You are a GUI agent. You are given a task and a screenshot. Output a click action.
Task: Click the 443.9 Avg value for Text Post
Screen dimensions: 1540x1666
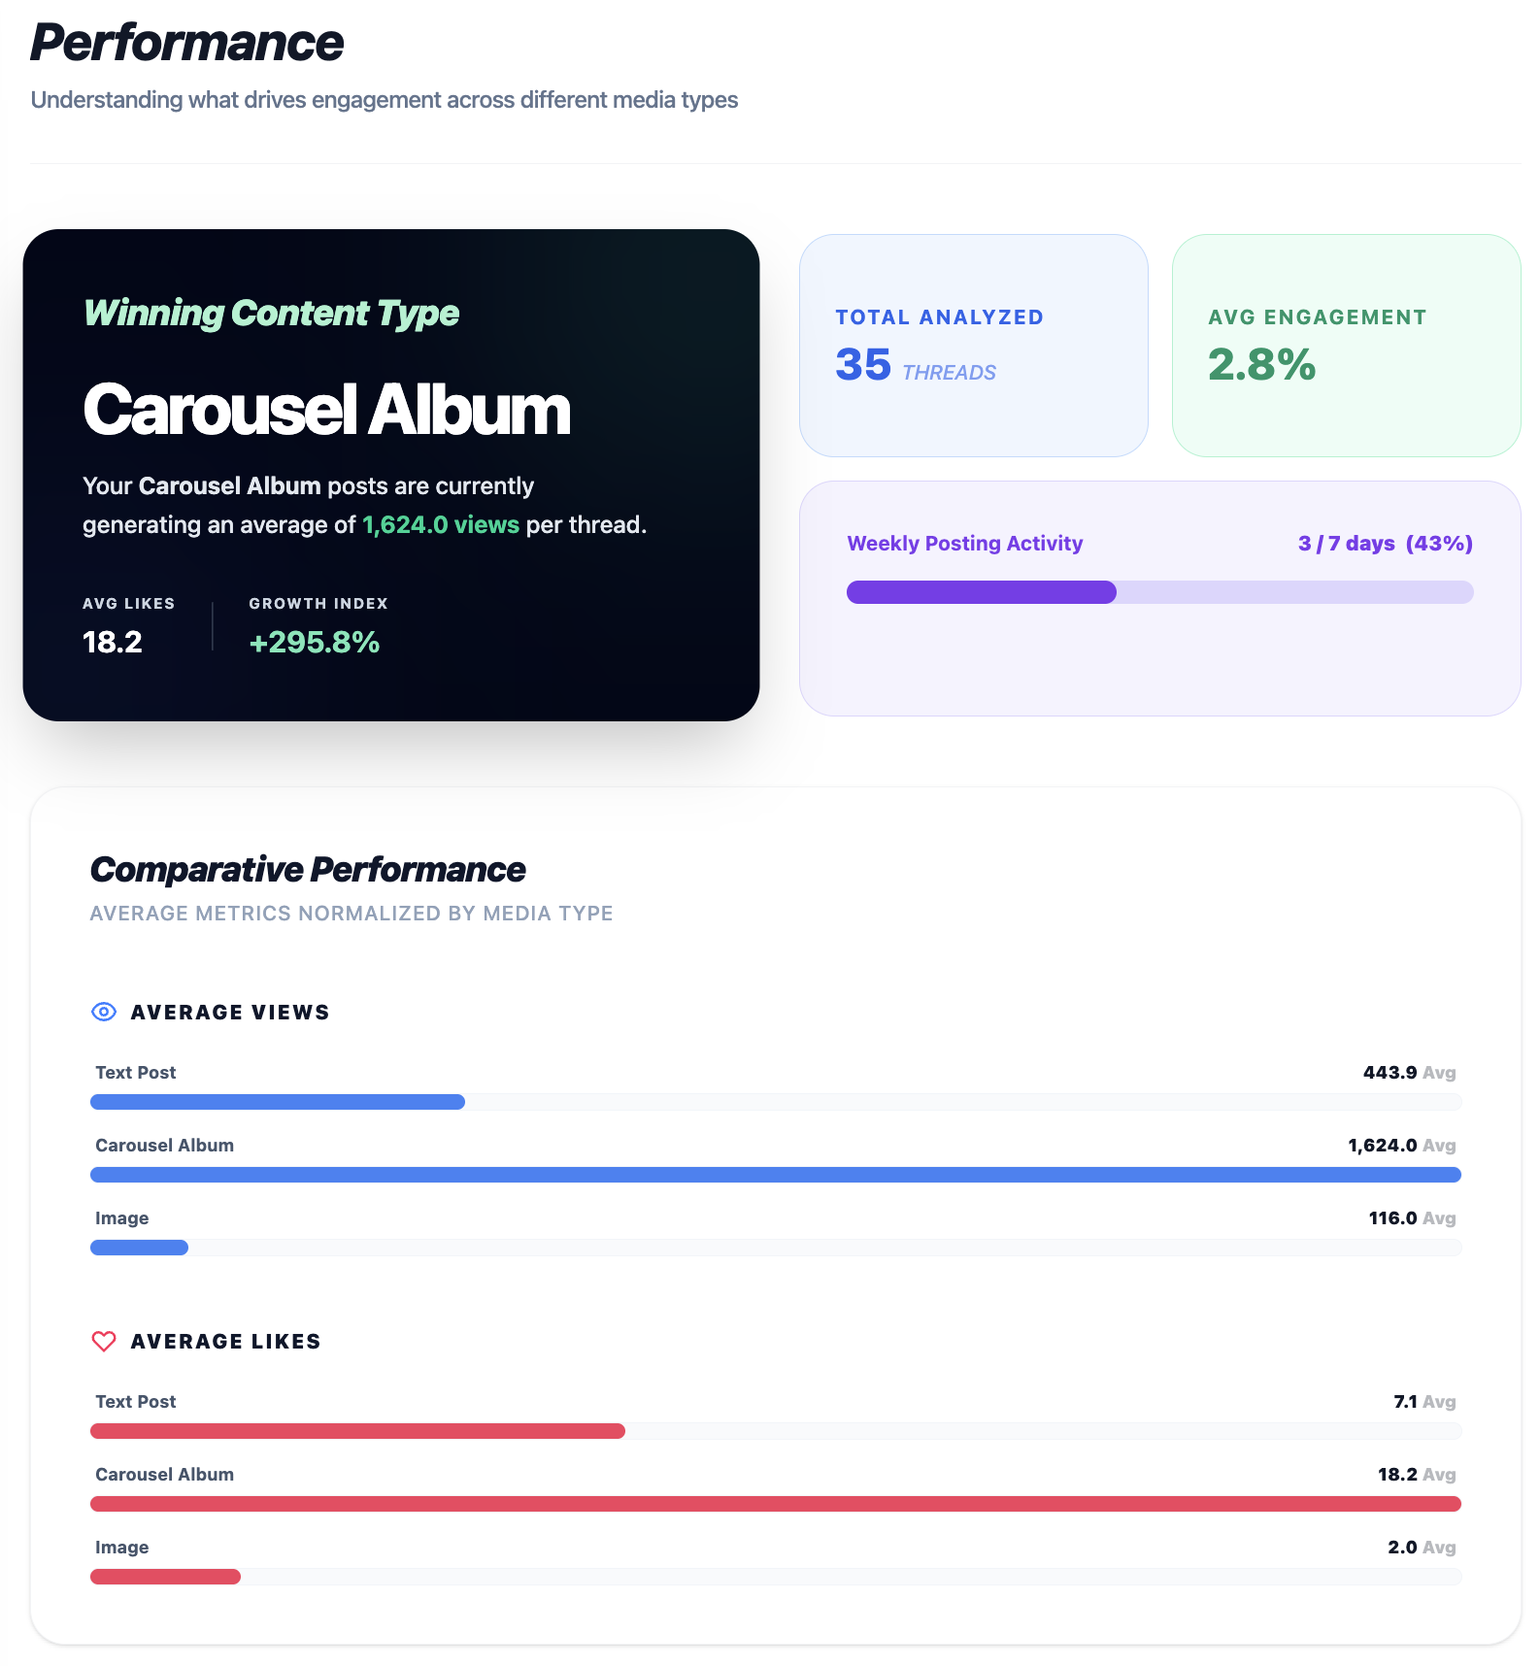[x=1408, y=1073]
